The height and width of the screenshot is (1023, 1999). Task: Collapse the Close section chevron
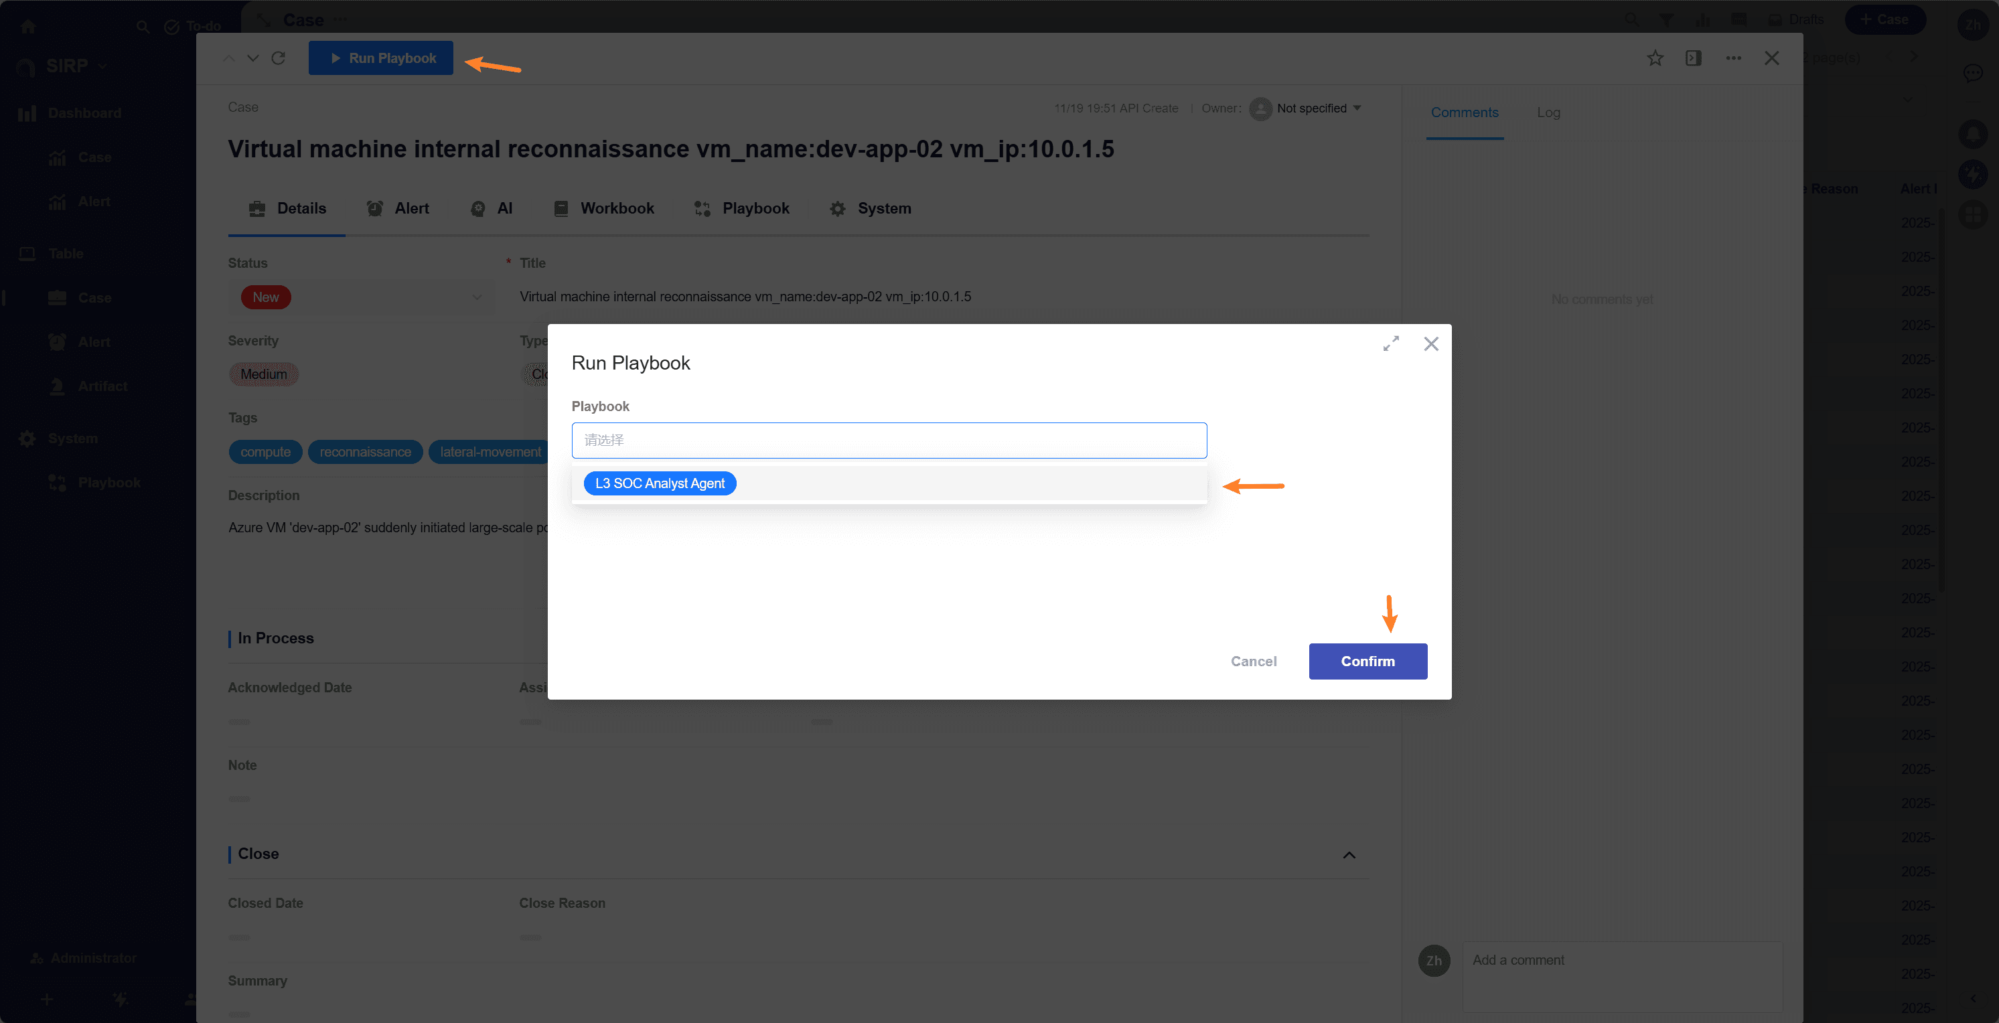pyautogui.click(x=1349, y=855)
